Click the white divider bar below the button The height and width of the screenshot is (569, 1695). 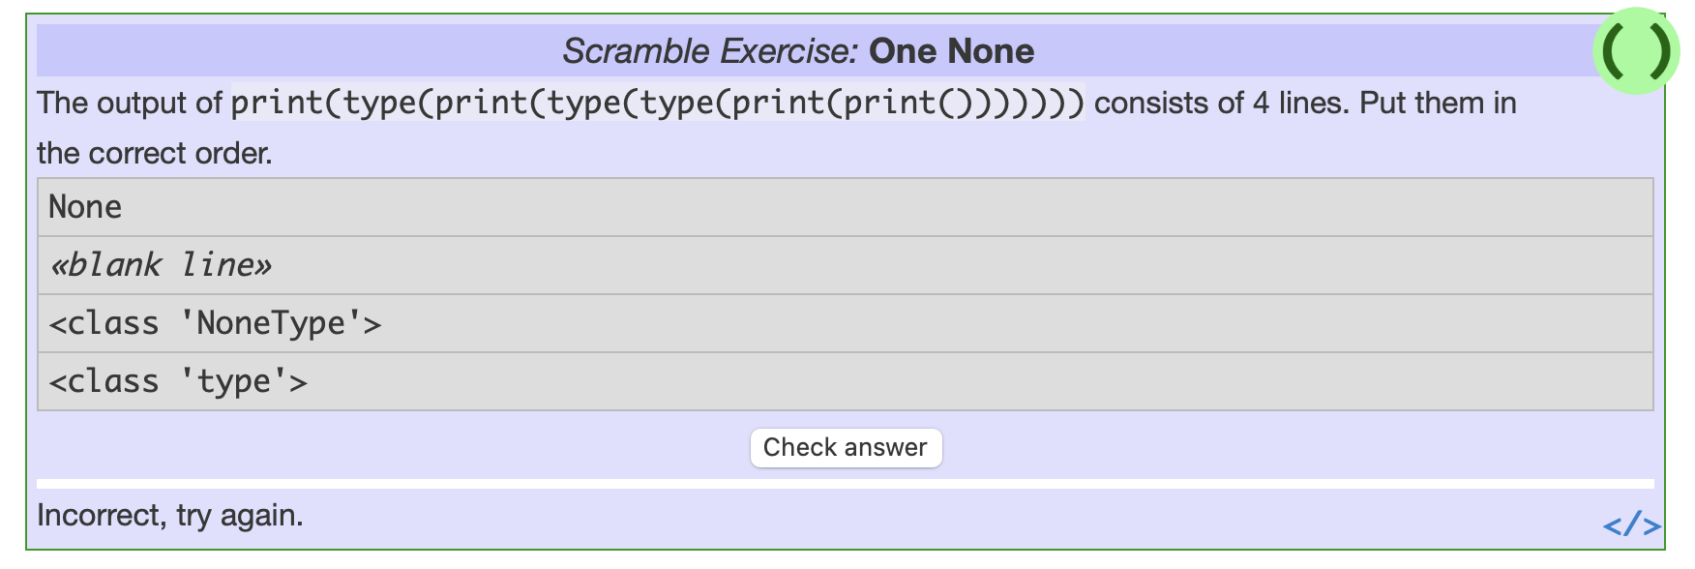[845, 484]
